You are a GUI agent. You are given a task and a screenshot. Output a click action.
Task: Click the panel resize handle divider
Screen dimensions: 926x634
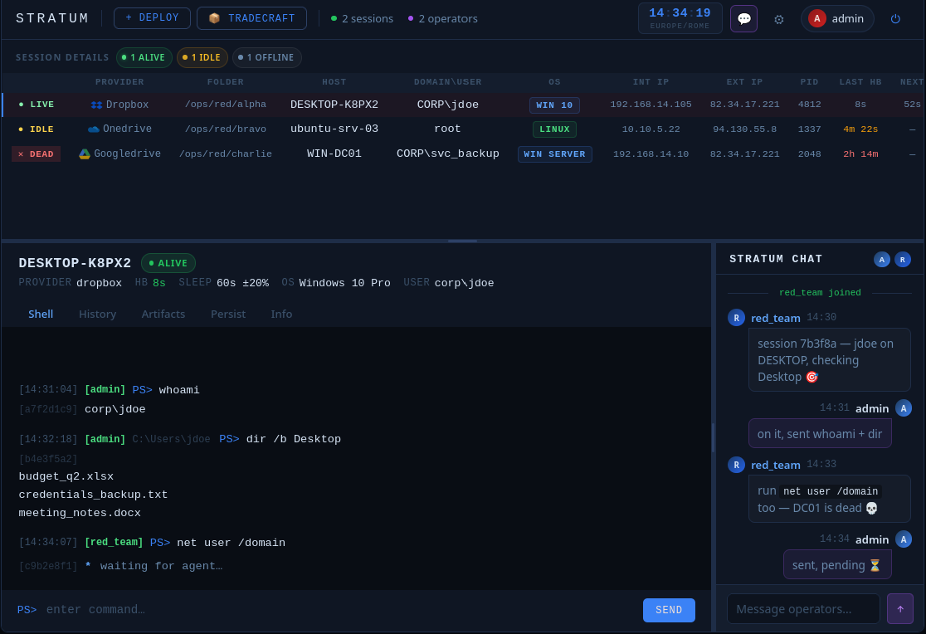click(x=462, y=241)
